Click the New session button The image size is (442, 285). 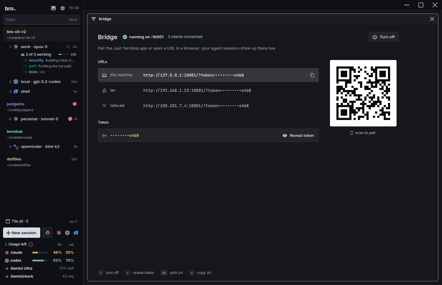pos(21,233)
